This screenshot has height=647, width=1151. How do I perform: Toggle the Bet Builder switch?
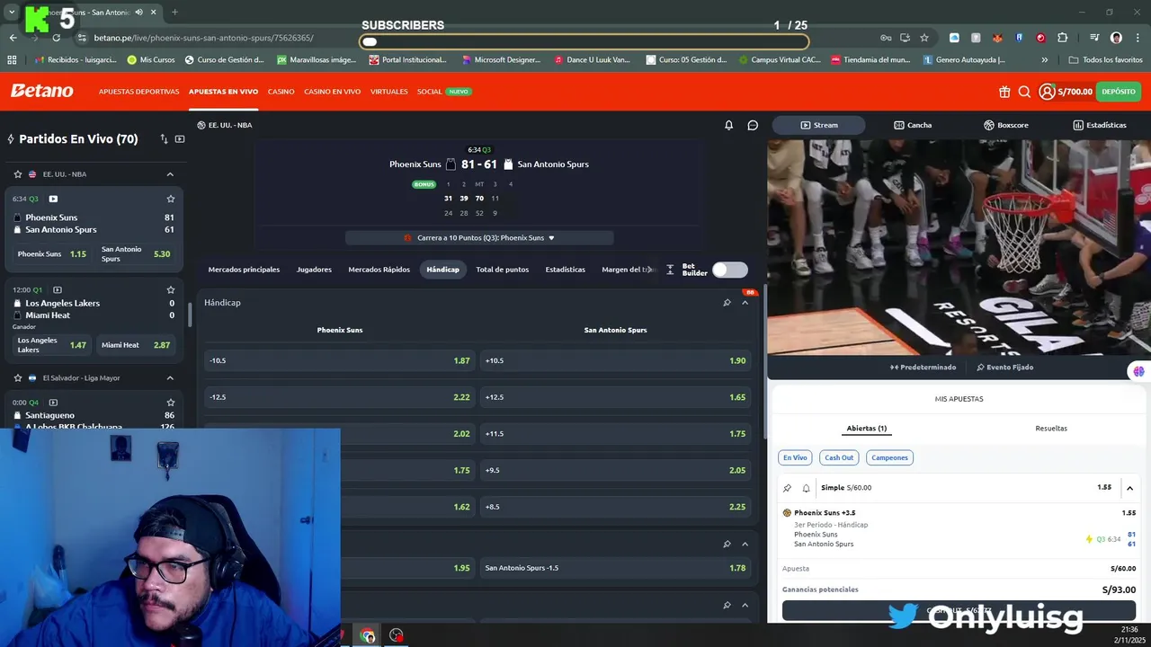coord(729,270)
